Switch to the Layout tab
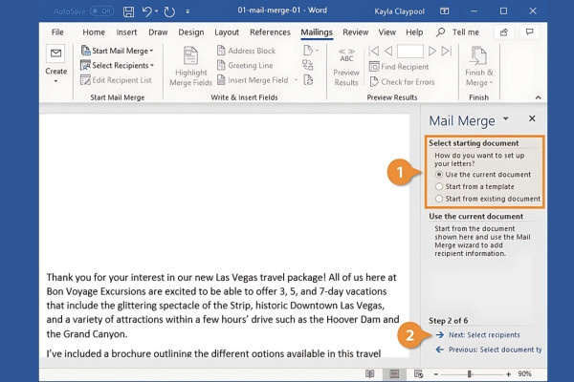574x382 pixels. [227, 32]
